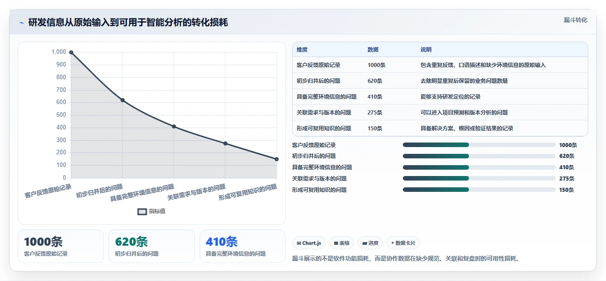Click the Chart.js tag
Image resolution: width=606 pixels, height=281 pixels.
(x=309, y=243)
